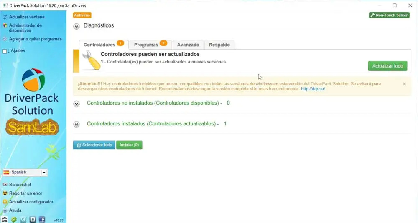Maximize the DriverPack Solution window
Viewport: 418px width, 223px height.
395,5
